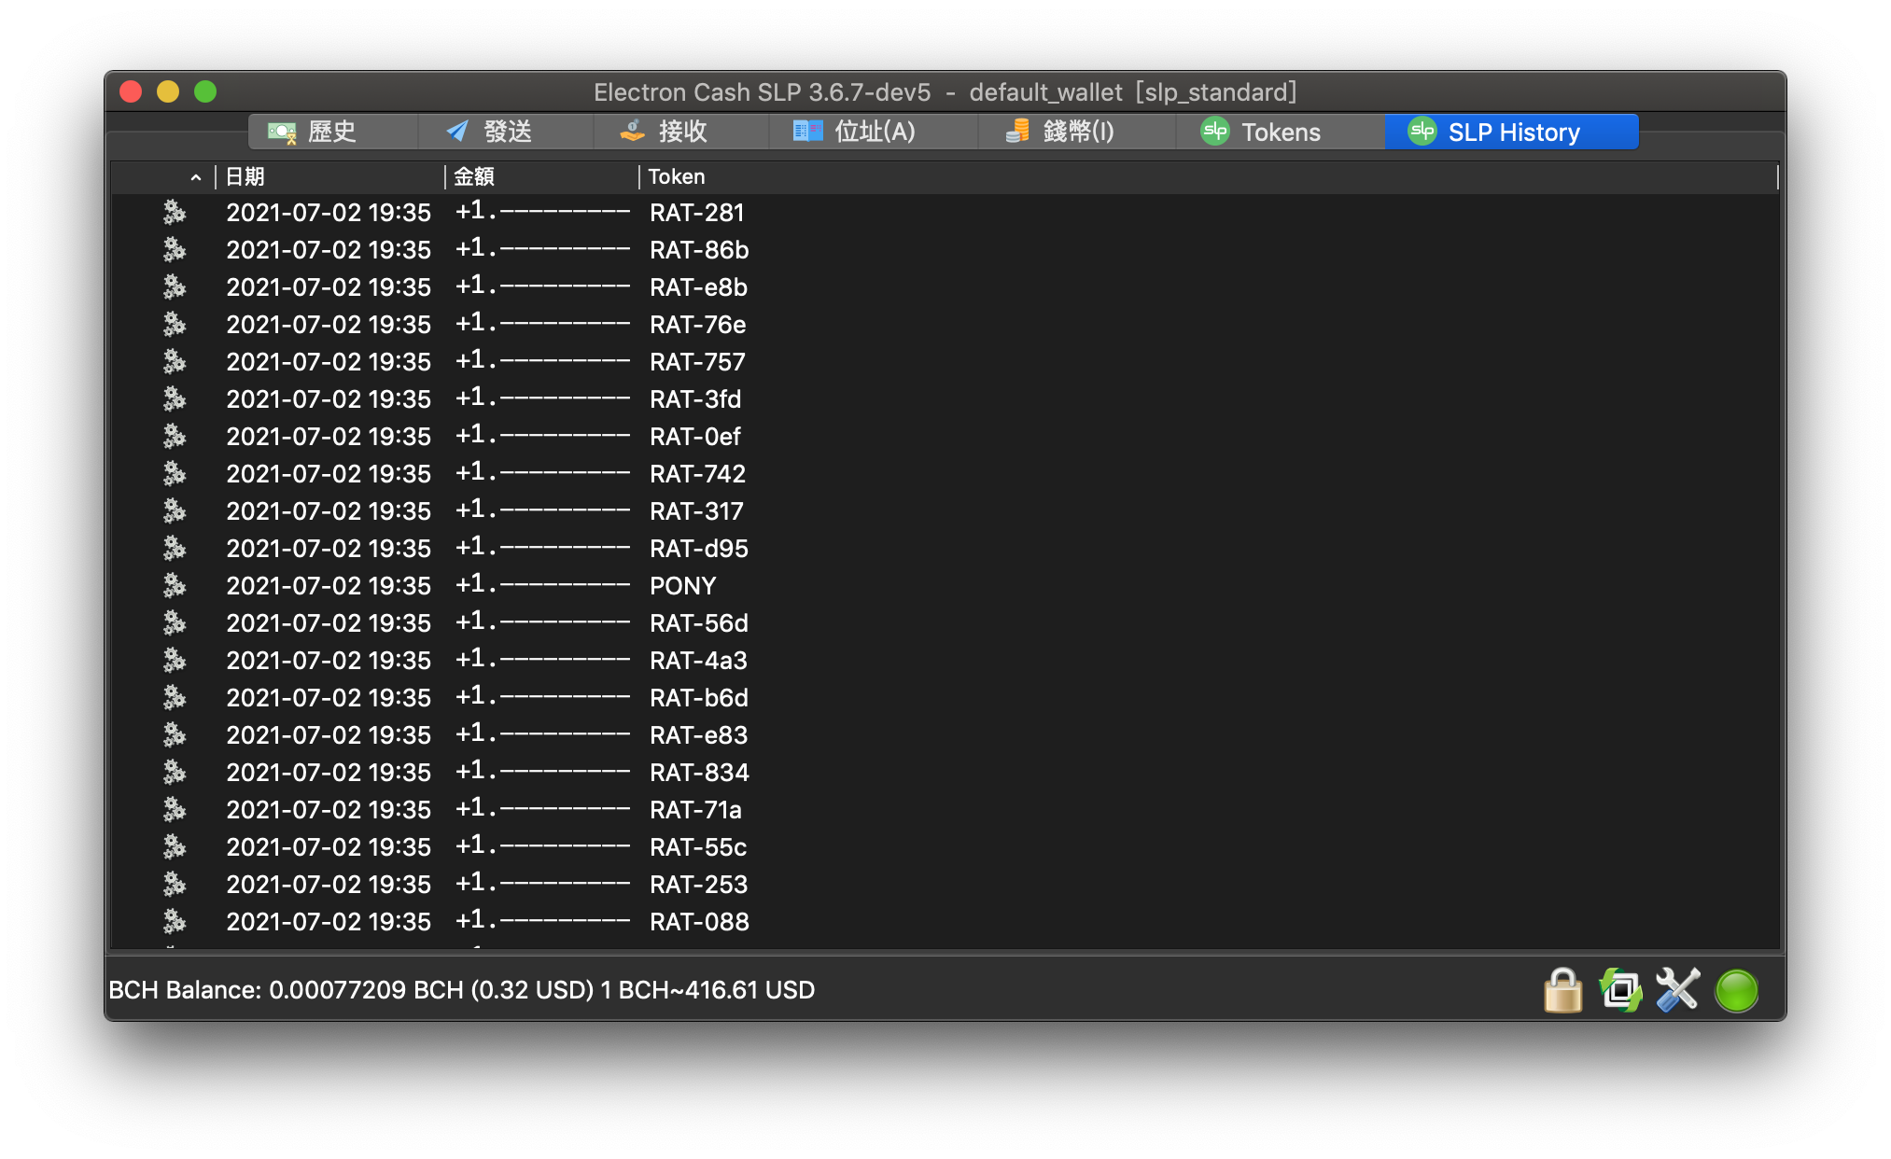Select the RAT-088 token name
The image size is (1891, 1159).
coord(699,922)
